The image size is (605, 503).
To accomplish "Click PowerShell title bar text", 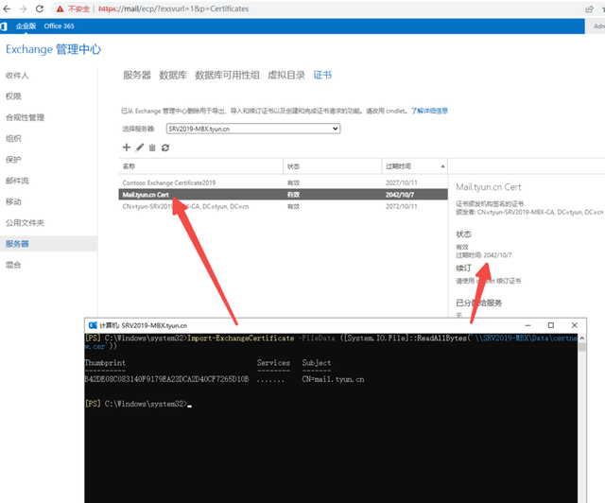I will click(x=143, y=325).
